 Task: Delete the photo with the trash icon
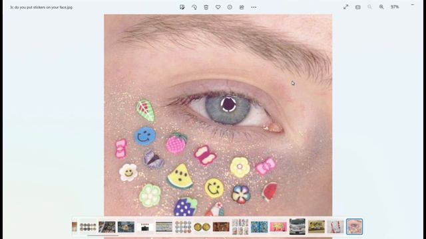[206, 7]
